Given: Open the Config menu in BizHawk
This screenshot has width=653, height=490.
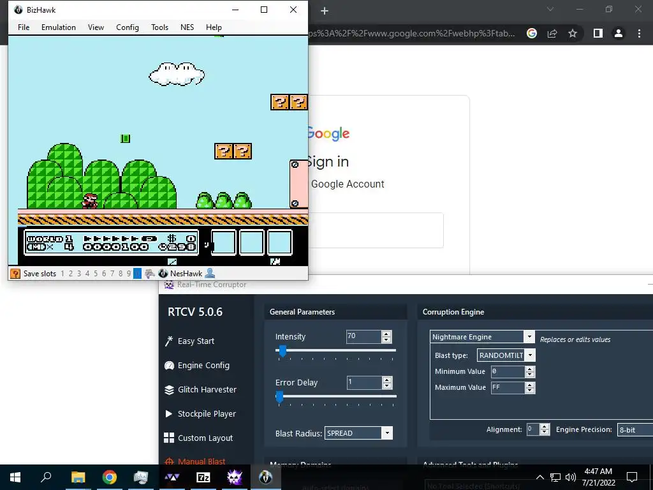Looking at the screenshot, I should (128, 27).
